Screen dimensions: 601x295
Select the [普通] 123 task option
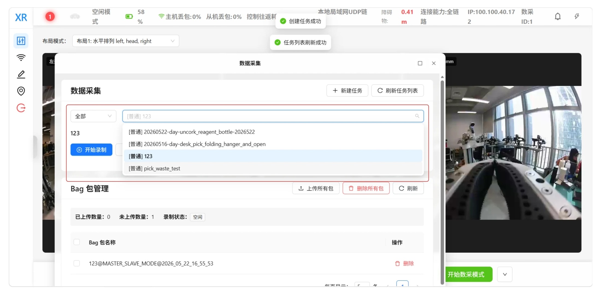273,156
